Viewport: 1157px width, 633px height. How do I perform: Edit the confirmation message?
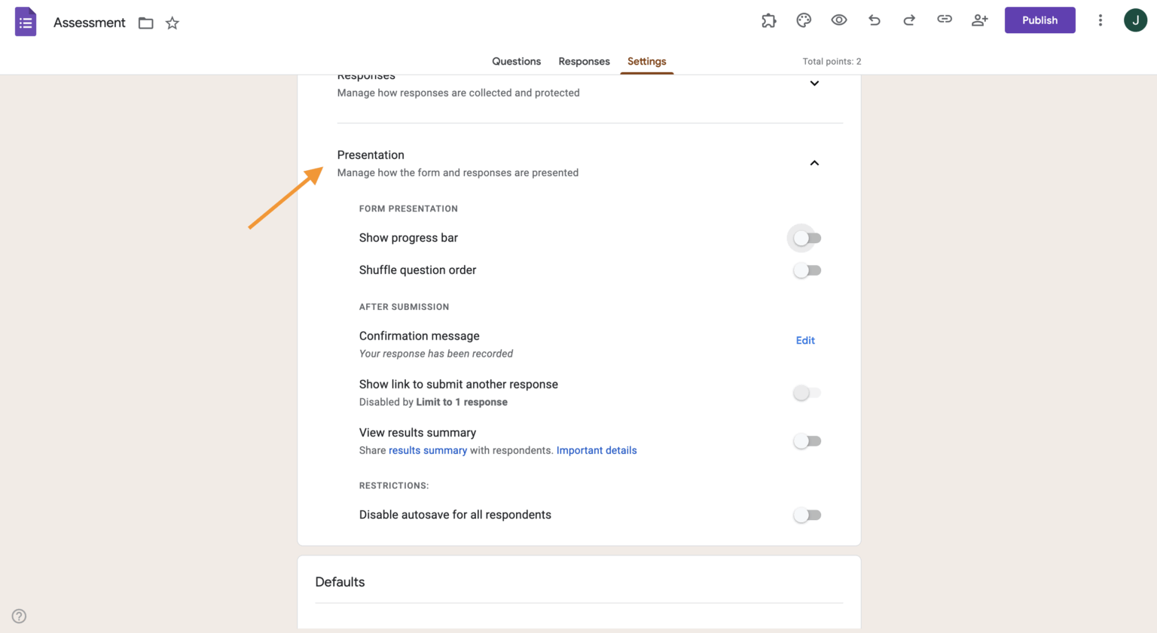[804, 340]
